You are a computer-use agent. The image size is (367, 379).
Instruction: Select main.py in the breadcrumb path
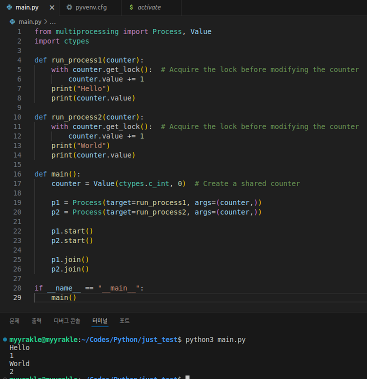point(30,21)
